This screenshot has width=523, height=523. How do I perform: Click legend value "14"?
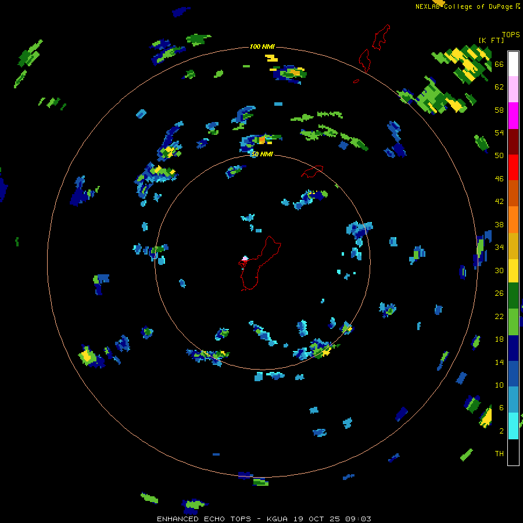coord(499,362)
